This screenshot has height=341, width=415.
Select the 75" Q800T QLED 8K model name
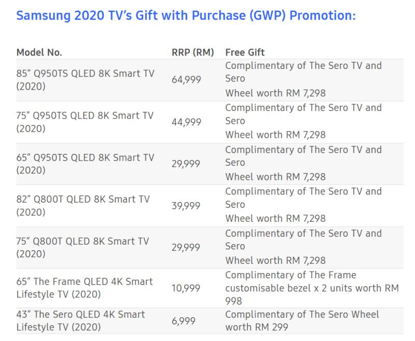pos(82,247)
